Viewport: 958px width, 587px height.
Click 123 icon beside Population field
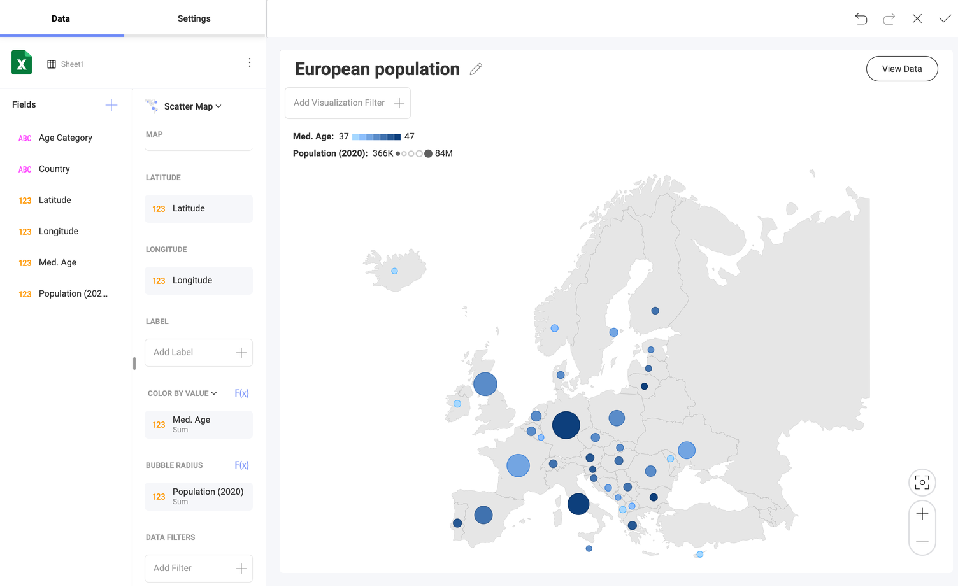[25, 294]
